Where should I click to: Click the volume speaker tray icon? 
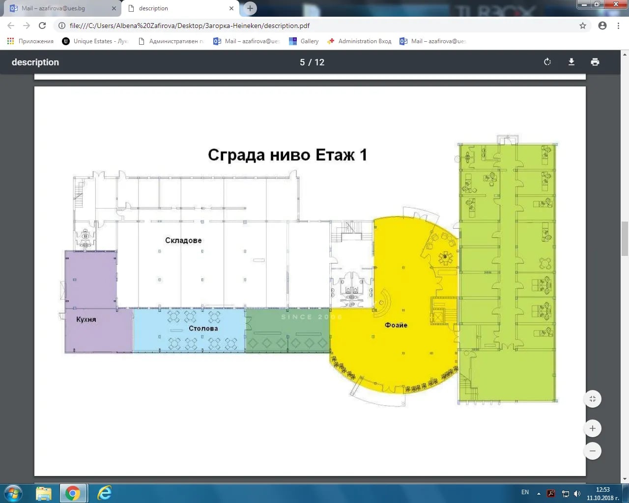577,494
